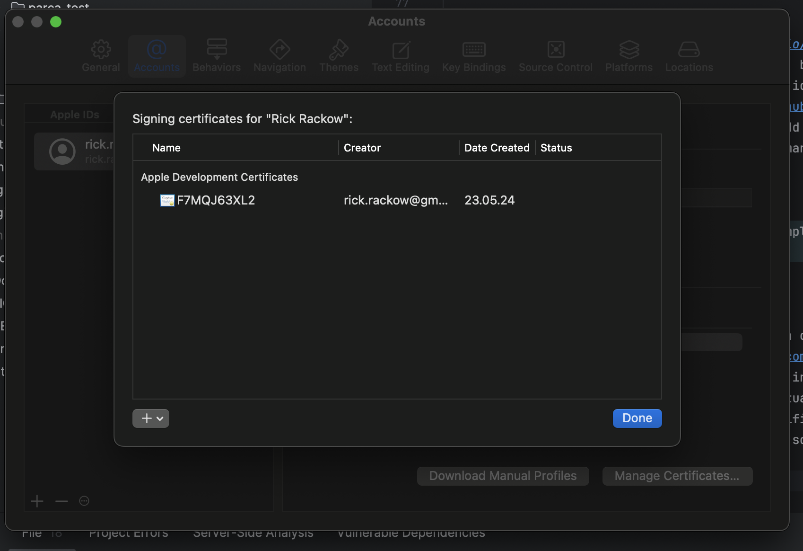Image resolution: width=803 pixels, height=551 pixels.
Task: Click the remove Apple ID minus button
Action: click(x=61, y=501)
